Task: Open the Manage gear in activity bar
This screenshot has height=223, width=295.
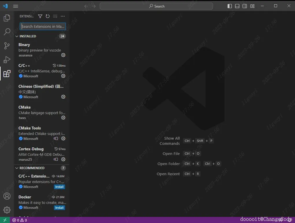Action: pyautogui.click(x=7, y=210)
